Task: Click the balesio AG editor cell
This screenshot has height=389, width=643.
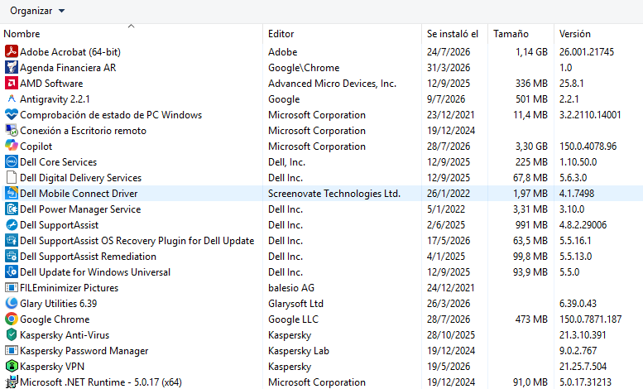Action: (291, 288)
